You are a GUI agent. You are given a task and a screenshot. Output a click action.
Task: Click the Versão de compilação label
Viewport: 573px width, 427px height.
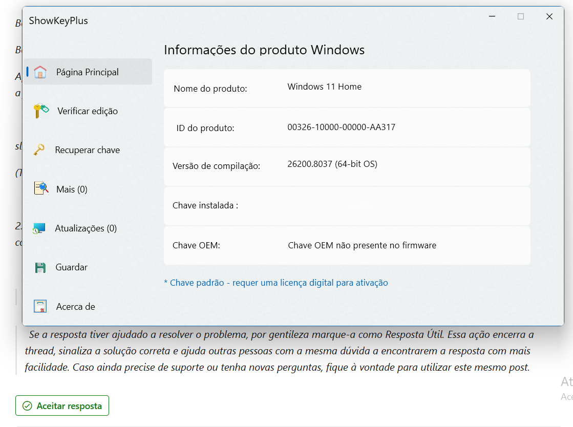coord(216,166)
